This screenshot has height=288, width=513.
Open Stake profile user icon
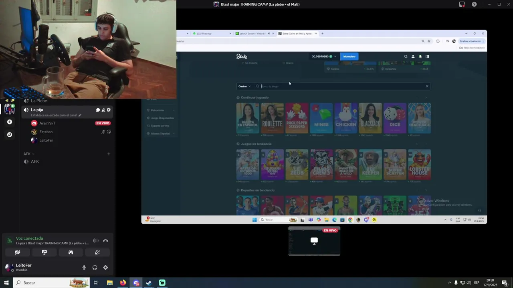click(x=413, y=56)
